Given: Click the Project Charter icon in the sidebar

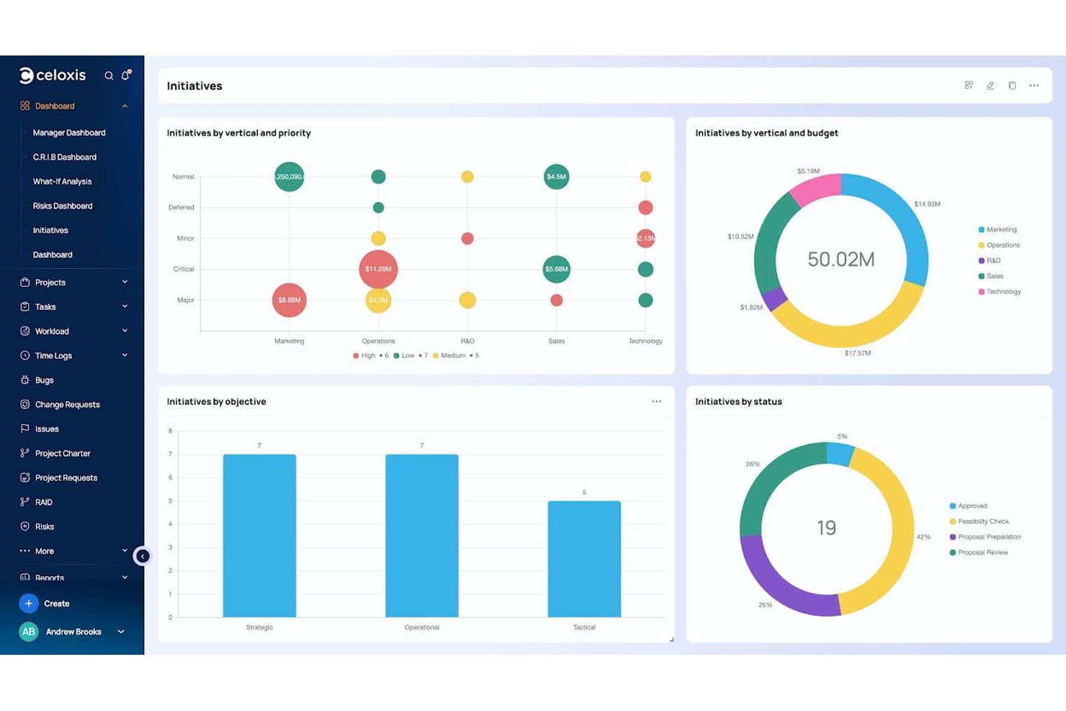Looking at the screenshot, I should coord(25,453).
